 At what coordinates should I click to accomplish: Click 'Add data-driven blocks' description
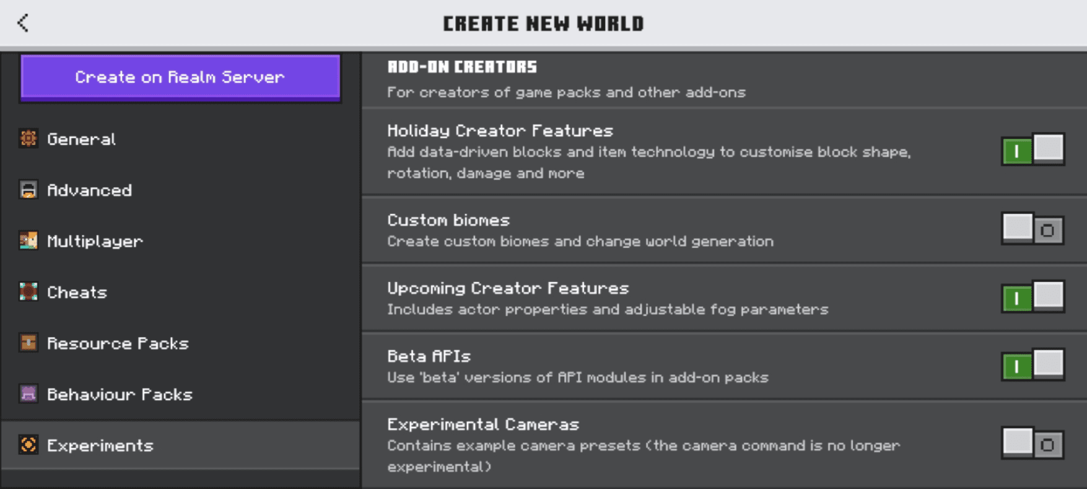(x=649, y=162)
